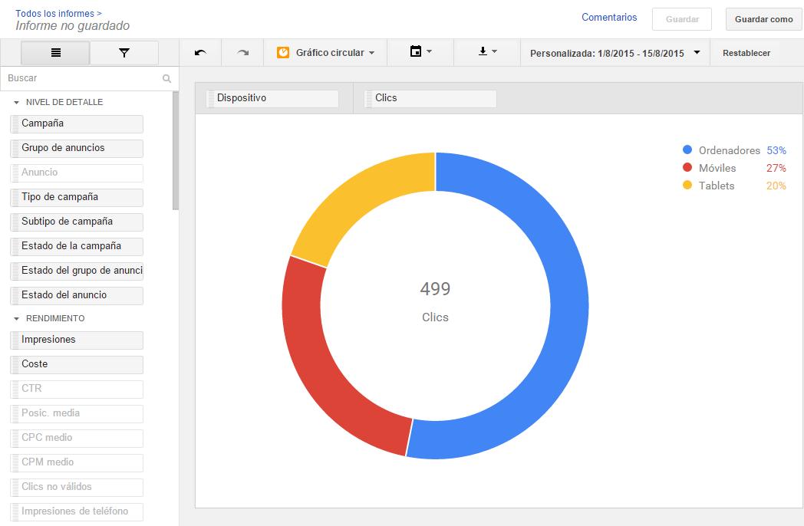Click the Clics metric chip
804x526 pixels.
(x=430, y=98)
